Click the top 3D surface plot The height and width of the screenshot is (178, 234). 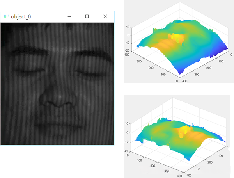(179, 41)
